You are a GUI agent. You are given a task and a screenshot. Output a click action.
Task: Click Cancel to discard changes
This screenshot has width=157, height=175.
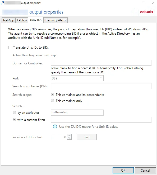(x=145, y=171)
